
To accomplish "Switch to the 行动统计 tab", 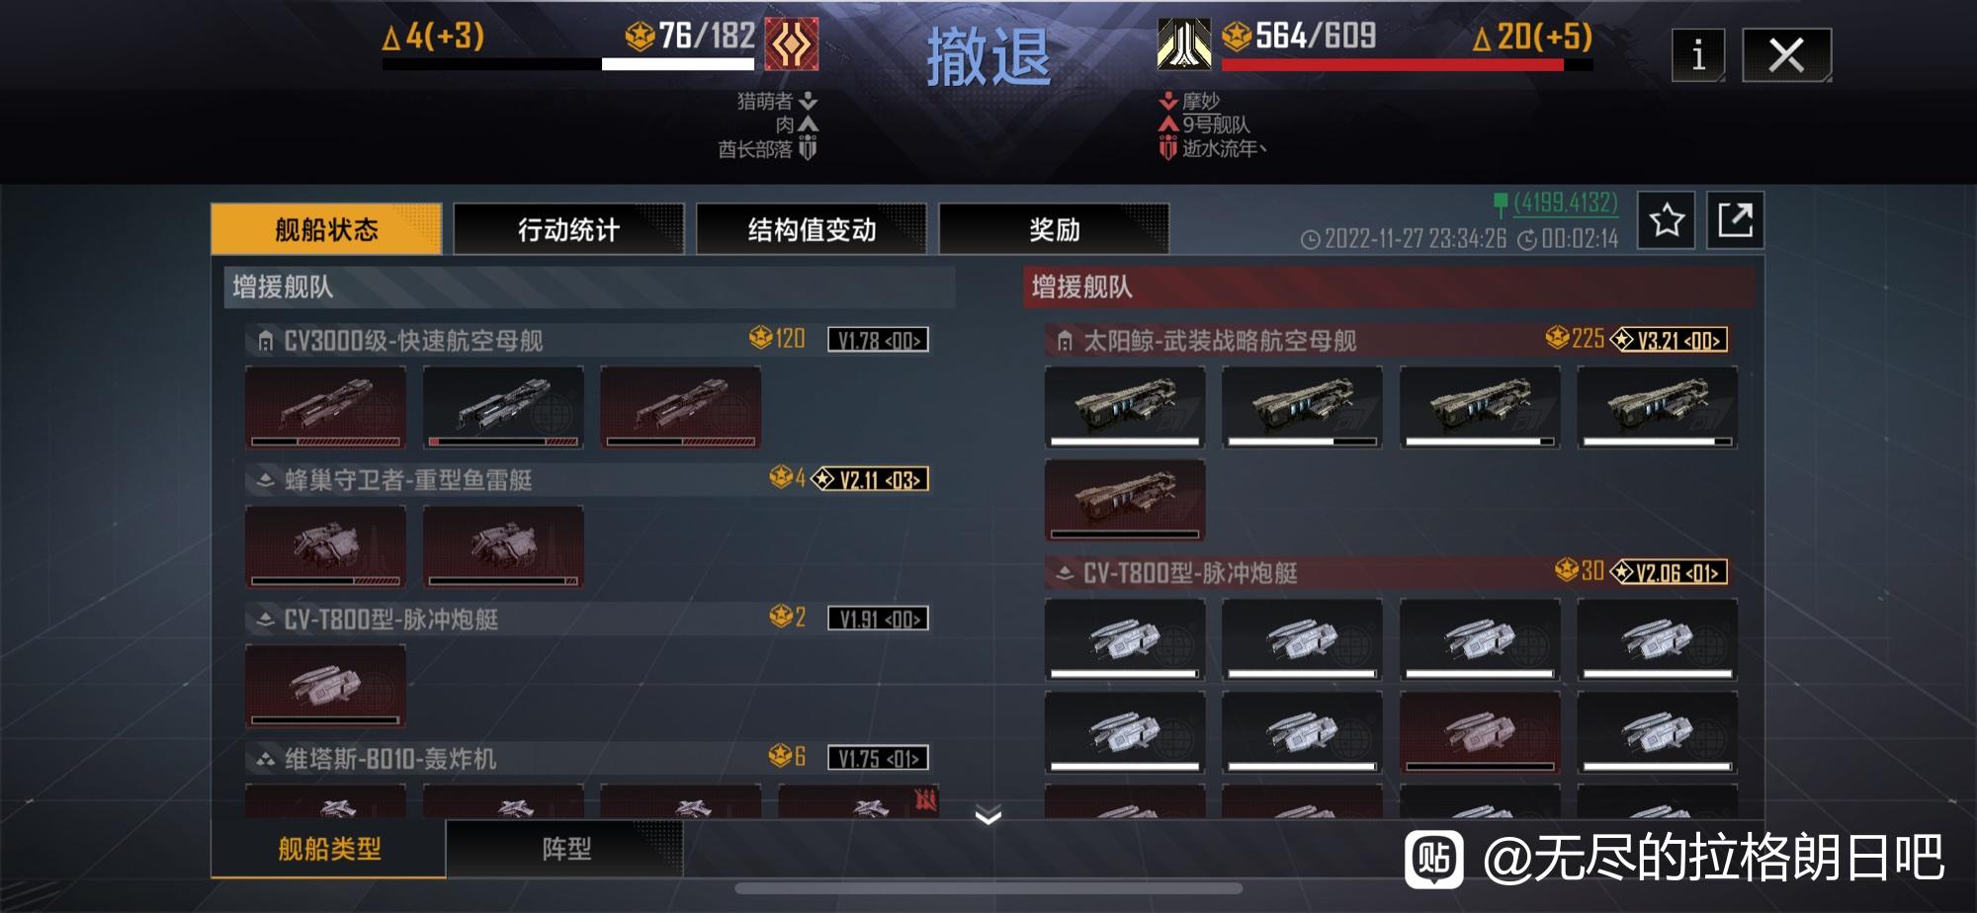I will 568,229.
